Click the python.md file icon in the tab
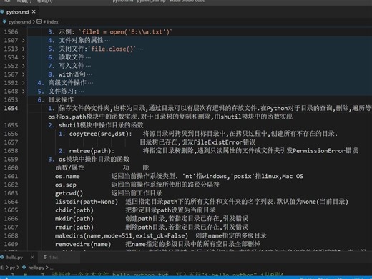 pos(2,11)
